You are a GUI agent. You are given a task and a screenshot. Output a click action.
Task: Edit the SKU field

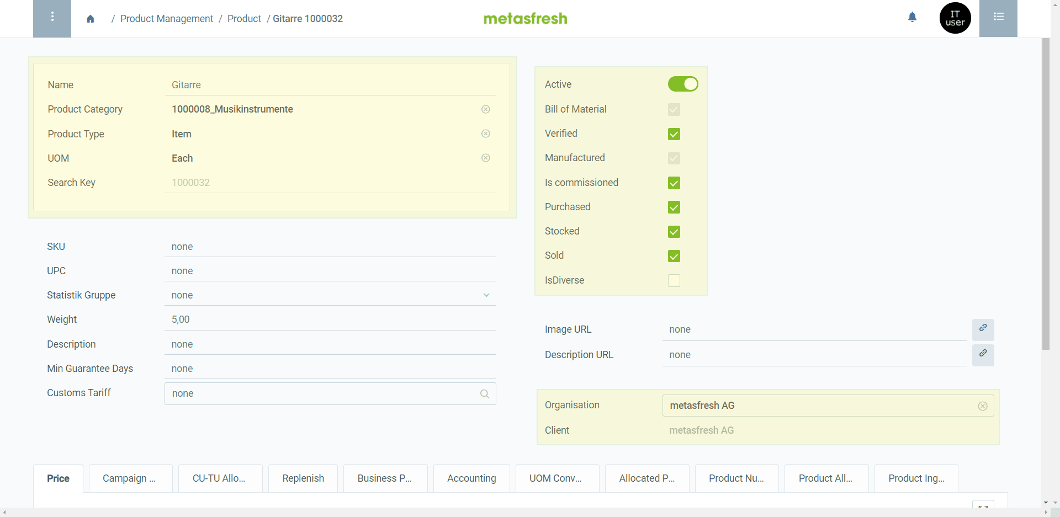tap(330, 247)
